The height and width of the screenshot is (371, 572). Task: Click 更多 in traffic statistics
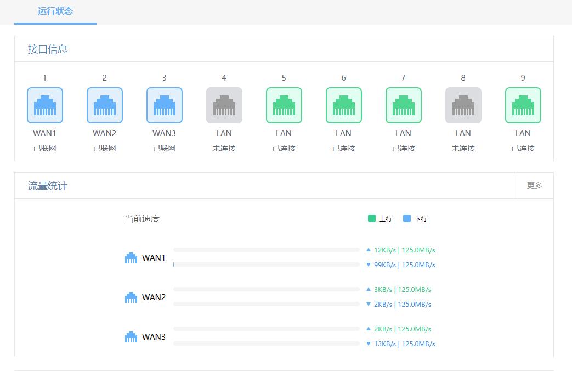tap(535, 185)
